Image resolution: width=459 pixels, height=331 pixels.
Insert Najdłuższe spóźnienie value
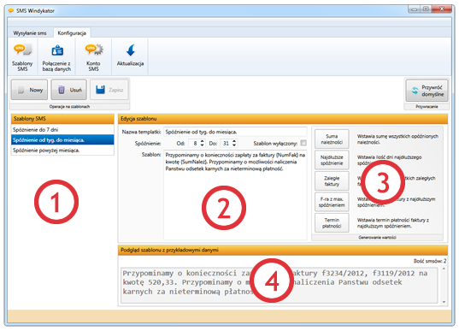pos(332,160)
